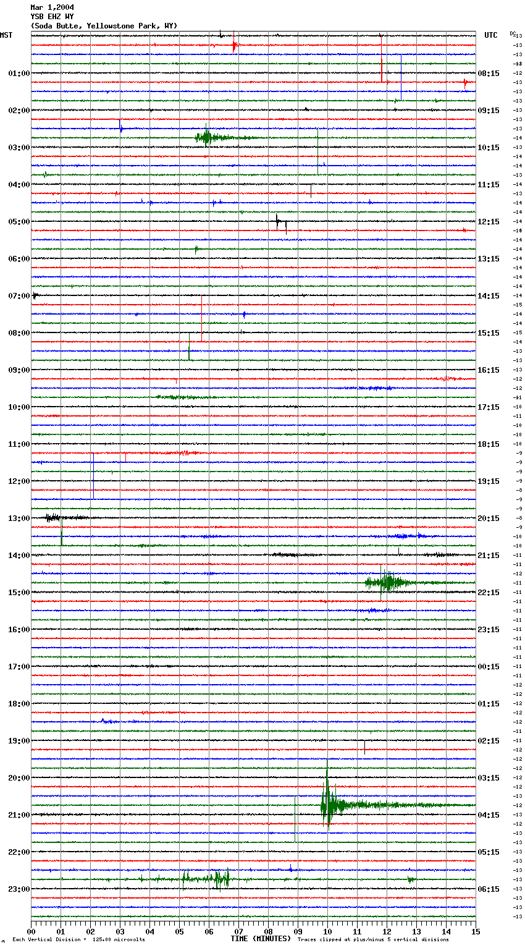The image size is (525, 948).
Task: Select the '19:00' MST row label
Action: (x=19, y=741)
